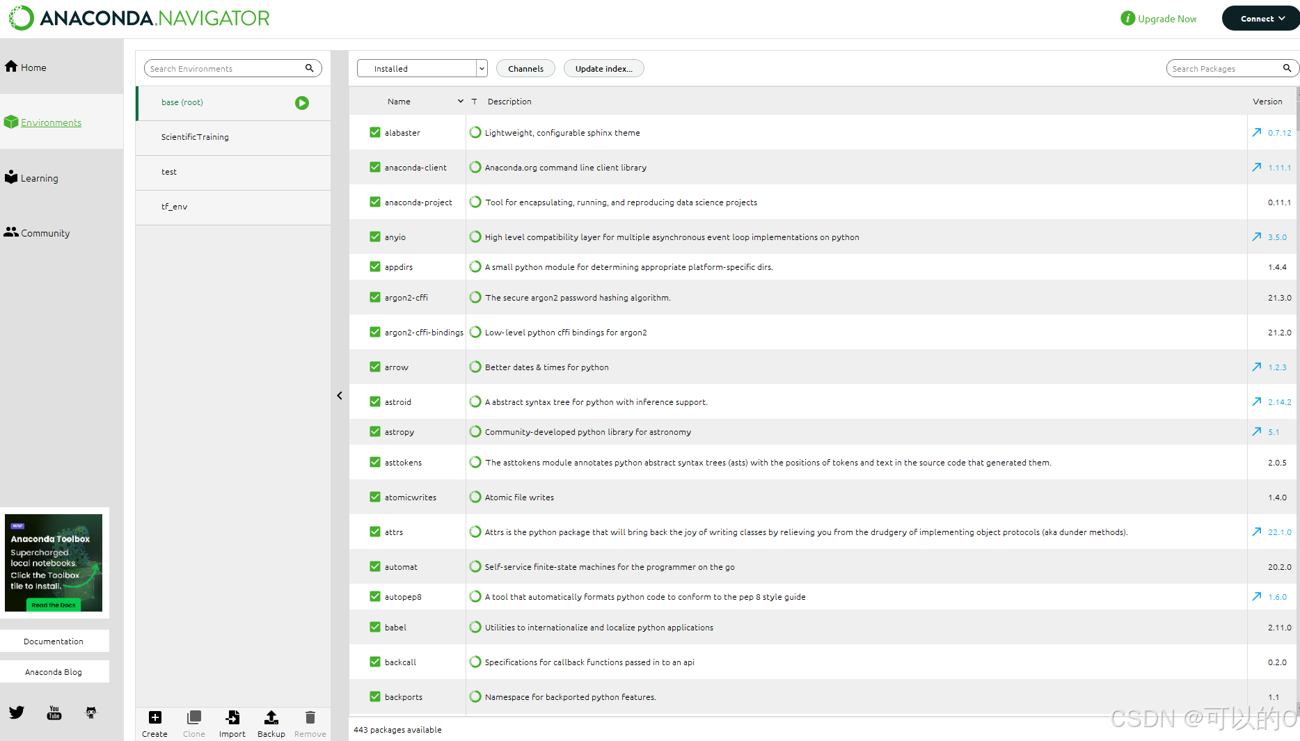The image size is (1300, 741).
Task: Click upgrade arrow for anaconda-client version
Action: 1257,167
